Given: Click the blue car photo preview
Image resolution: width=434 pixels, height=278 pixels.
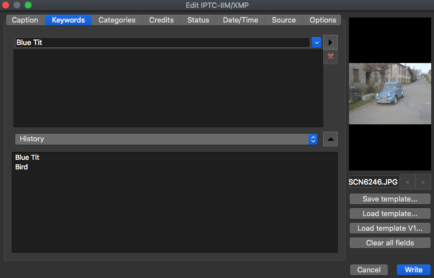Looking at the screenshot, I should 390,93.
